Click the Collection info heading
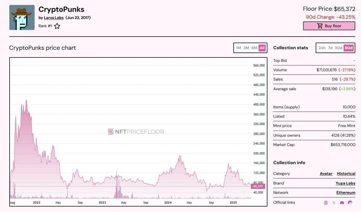 [289, 163]
